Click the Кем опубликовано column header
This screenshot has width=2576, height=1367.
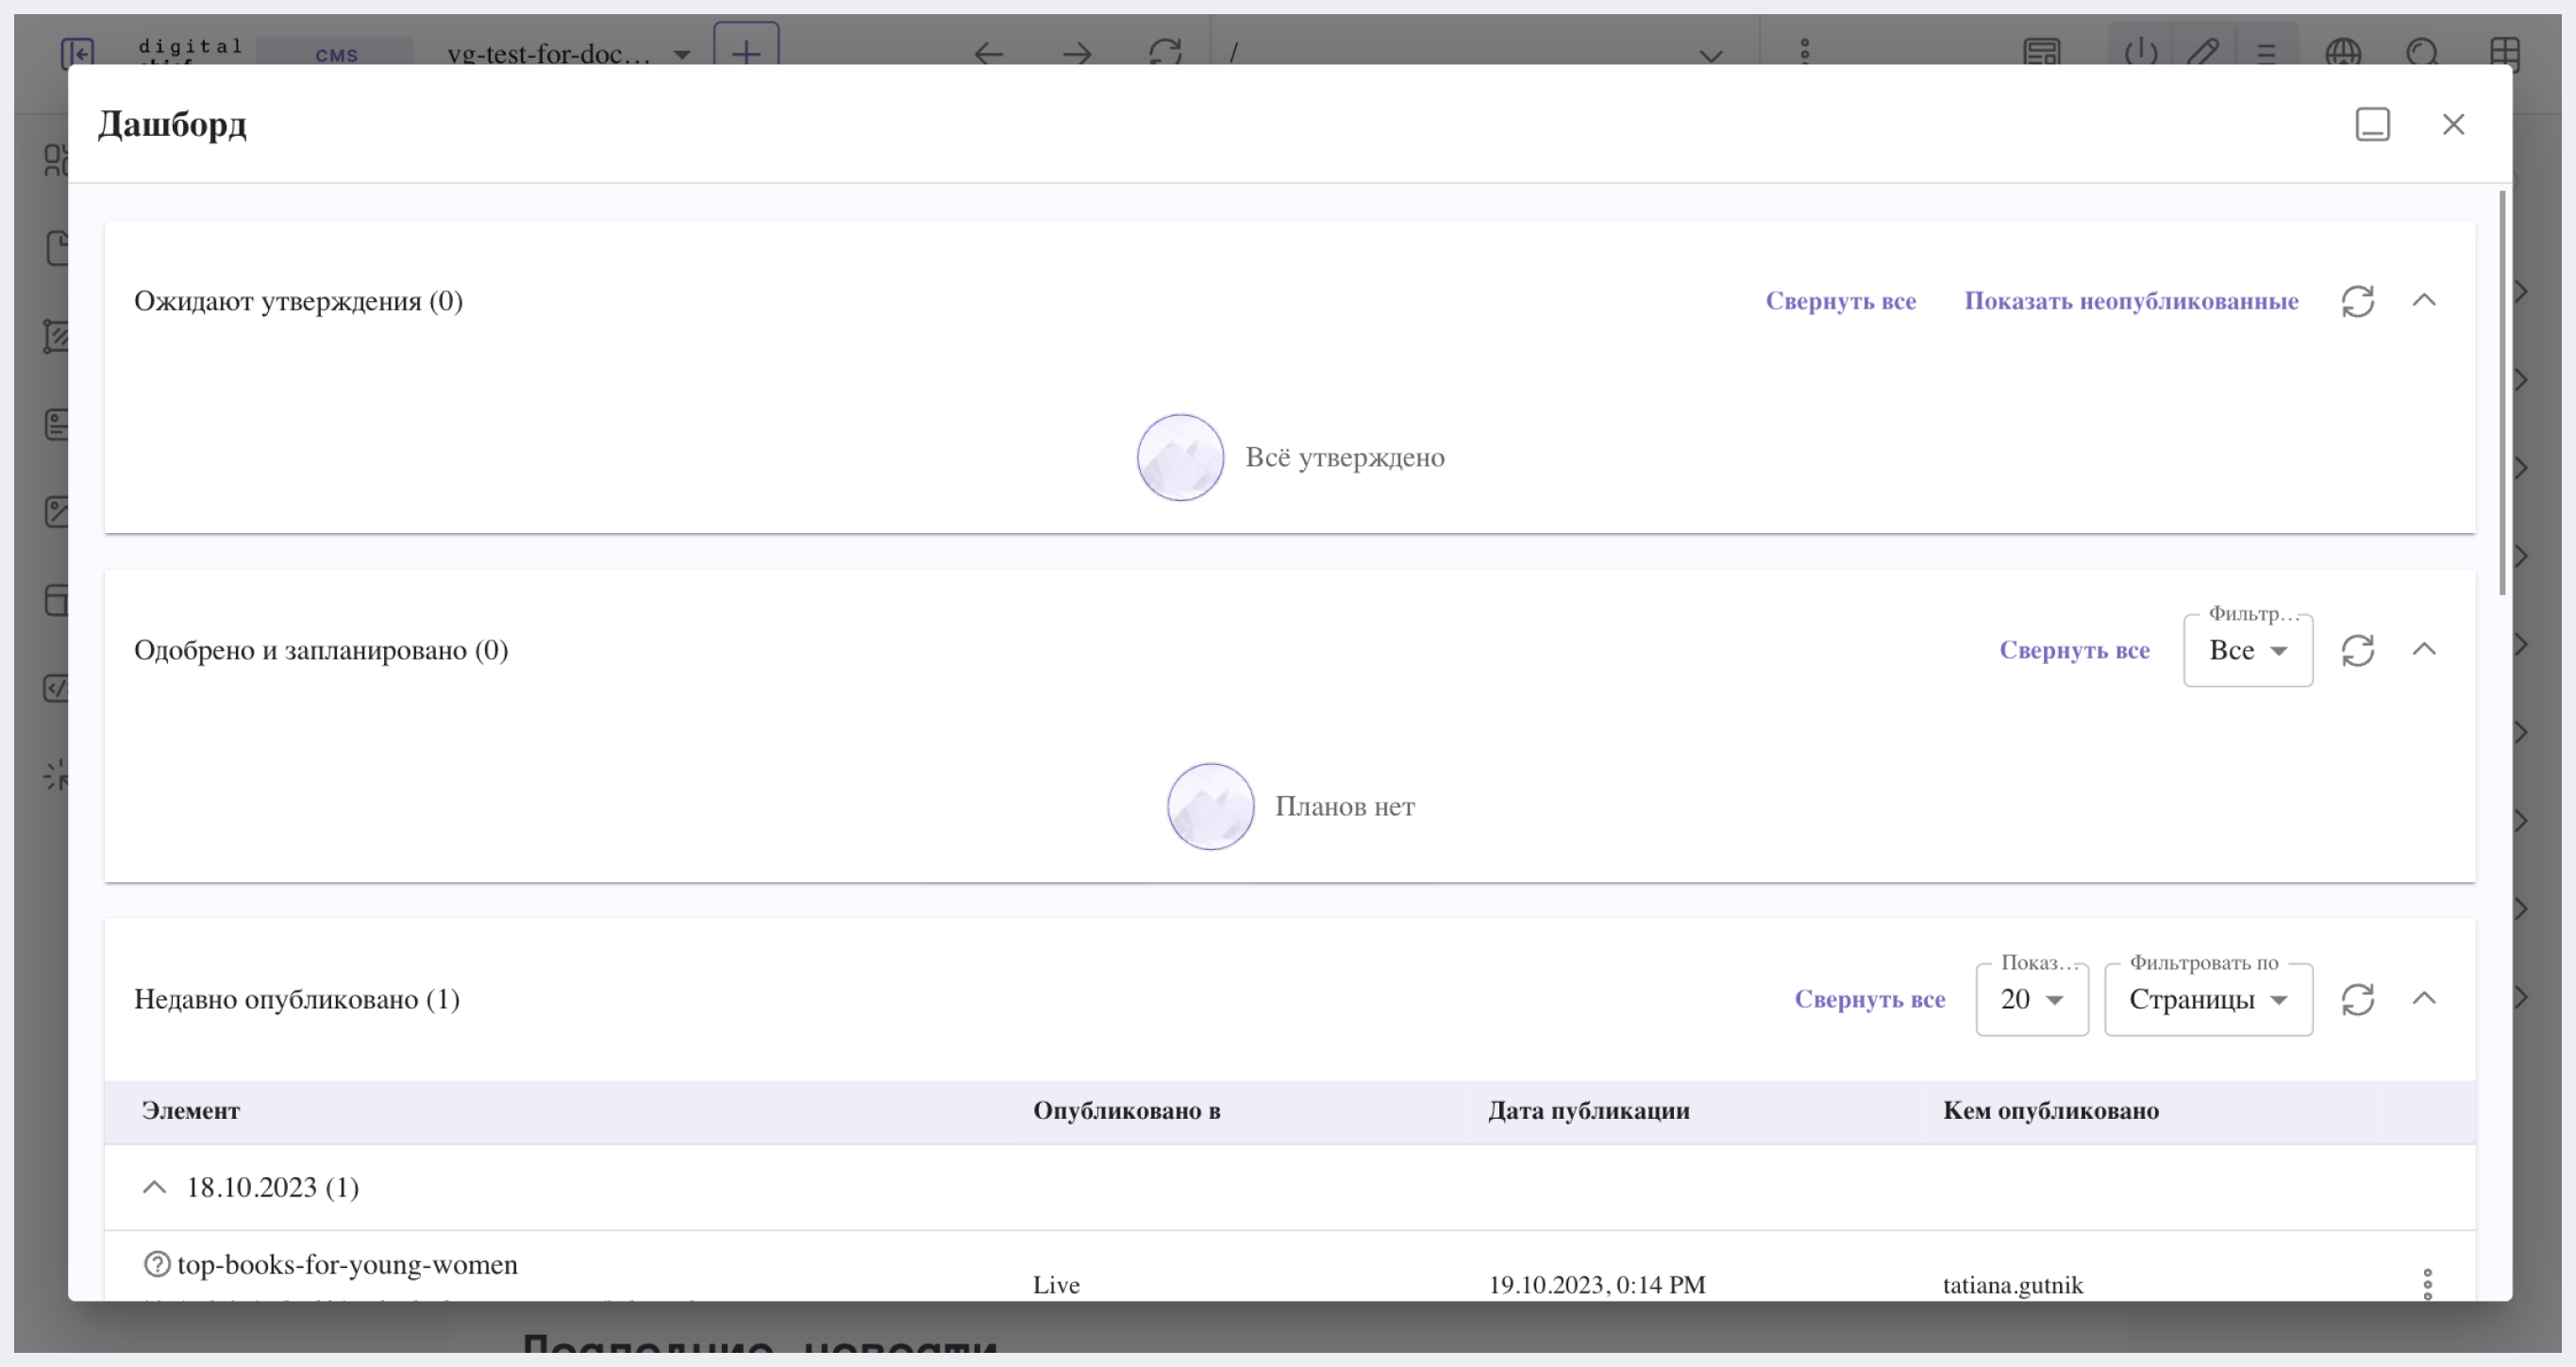pos(2051,1111)
